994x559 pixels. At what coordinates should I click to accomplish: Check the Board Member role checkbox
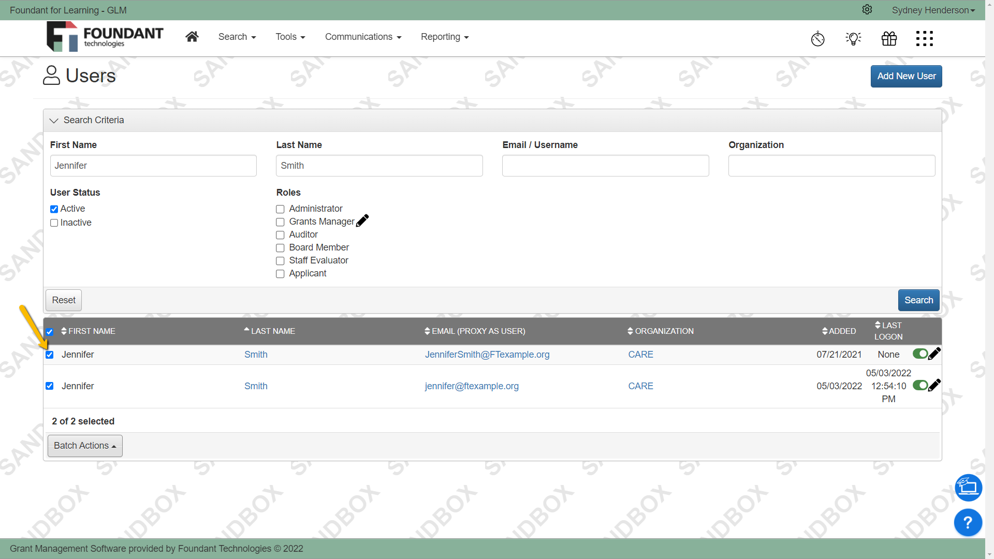280,248
